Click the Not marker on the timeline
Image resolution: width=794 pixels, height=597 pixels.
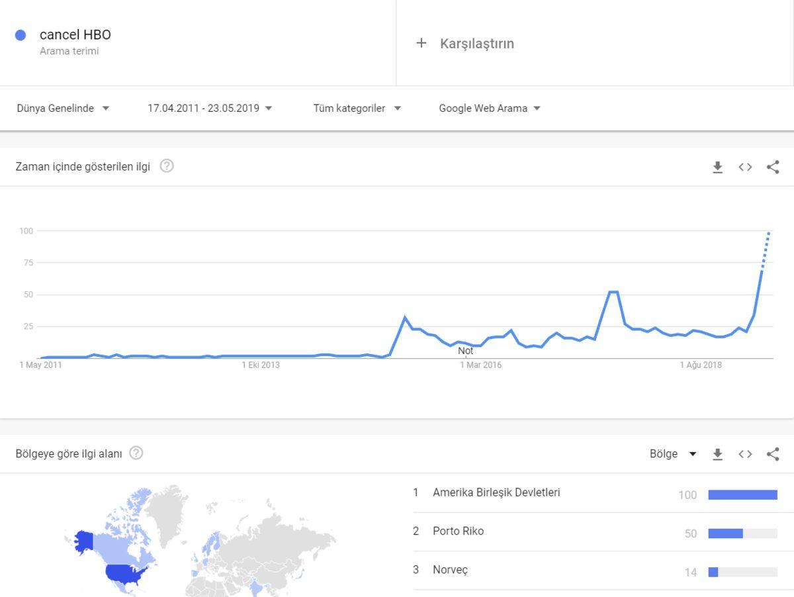point(466,351)
